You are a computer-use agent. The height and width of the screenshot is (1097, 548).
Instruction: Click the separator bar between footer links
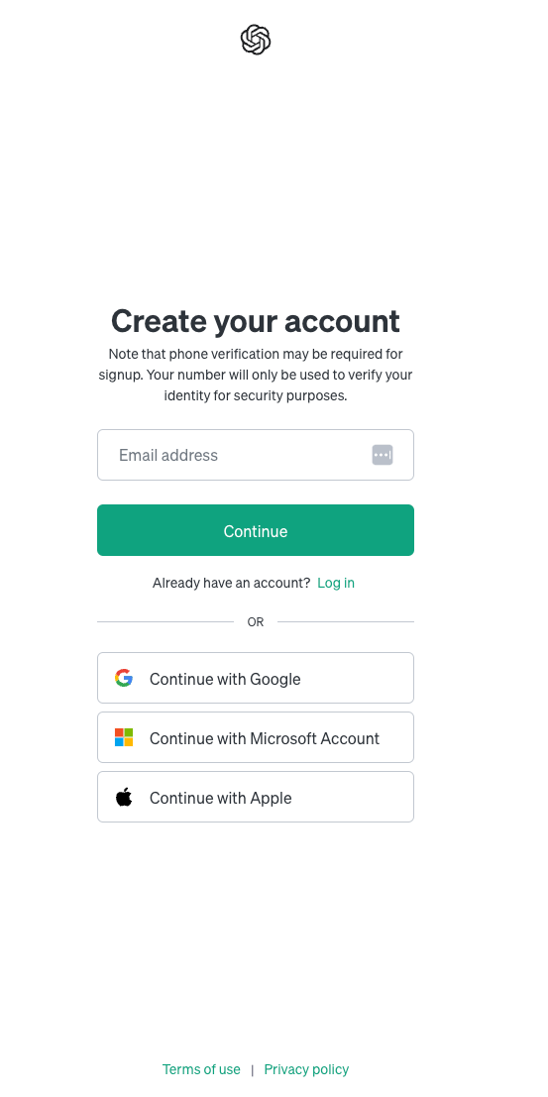[x=253, y=1069]
